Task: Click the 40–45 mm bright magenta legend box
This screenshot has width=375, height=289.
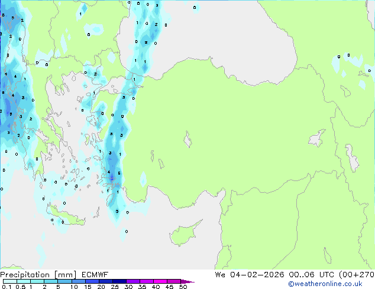Action: 160,281
